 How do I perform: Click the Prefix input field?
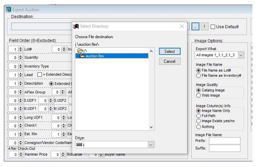[225, 141]
